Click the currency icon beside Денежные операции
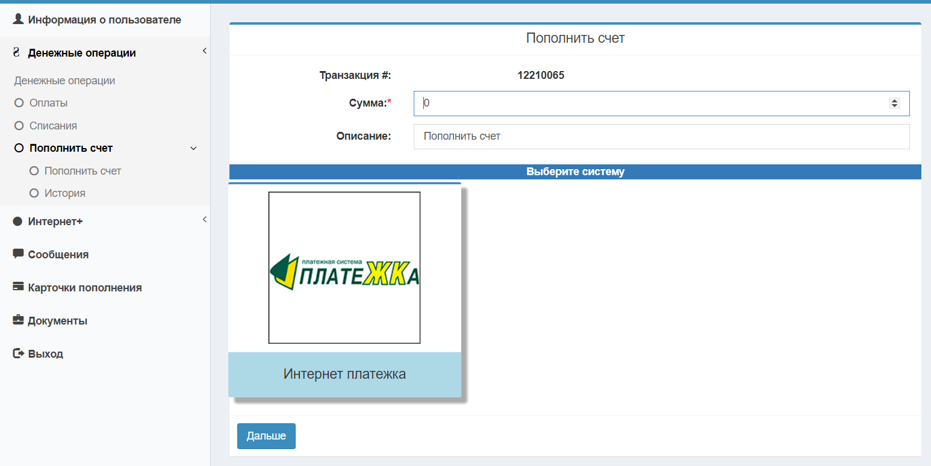The height and width of the screenshot is (466, 931). (16, 52)
